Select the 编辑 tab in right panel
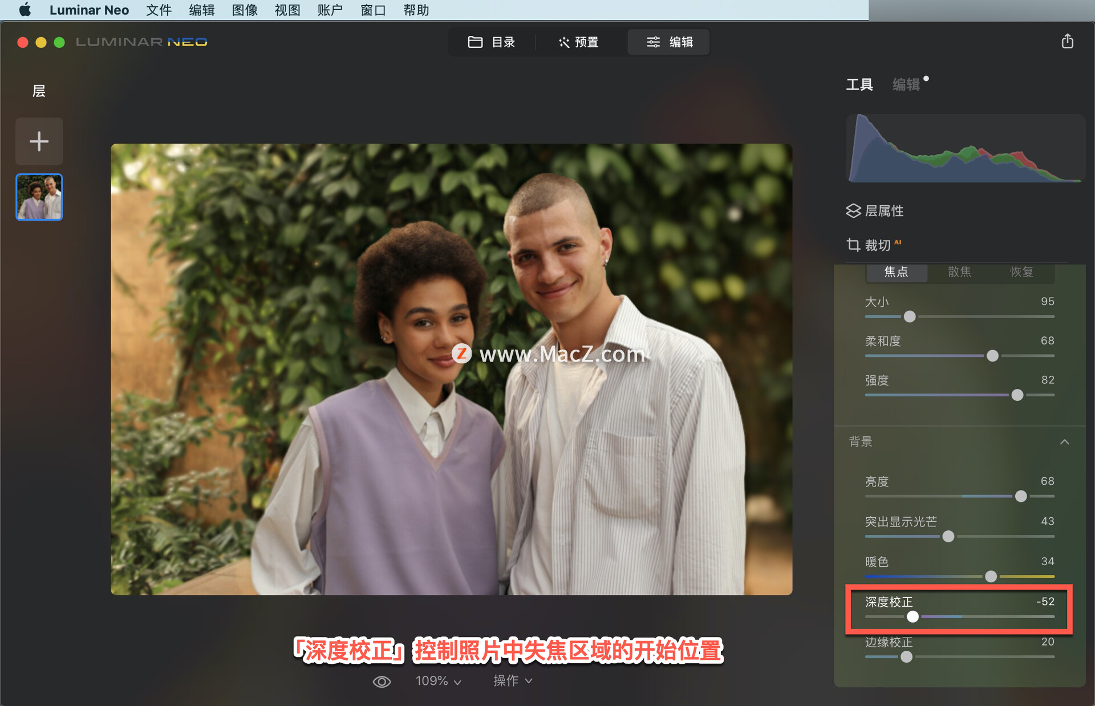The height and width of the screenshot is (706, 1095). (x=906, y=84)
